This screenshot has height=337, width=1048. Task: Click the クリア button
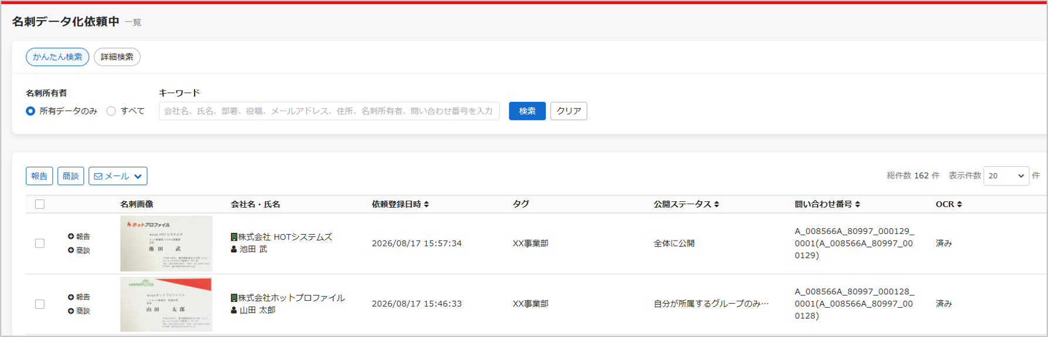pos(569,111)
